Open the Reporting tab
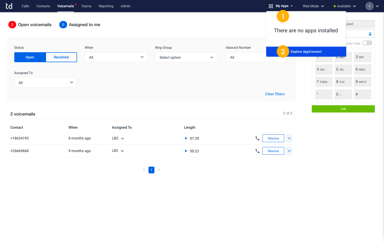 106,6
